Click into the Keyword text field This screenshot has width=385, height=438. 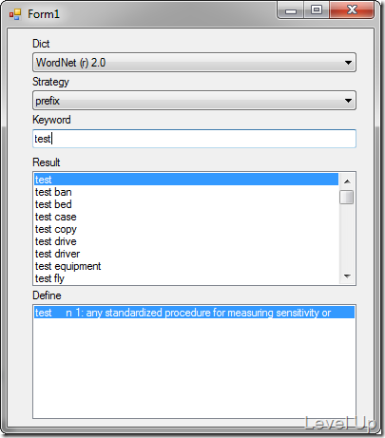(x=194, y=139)
